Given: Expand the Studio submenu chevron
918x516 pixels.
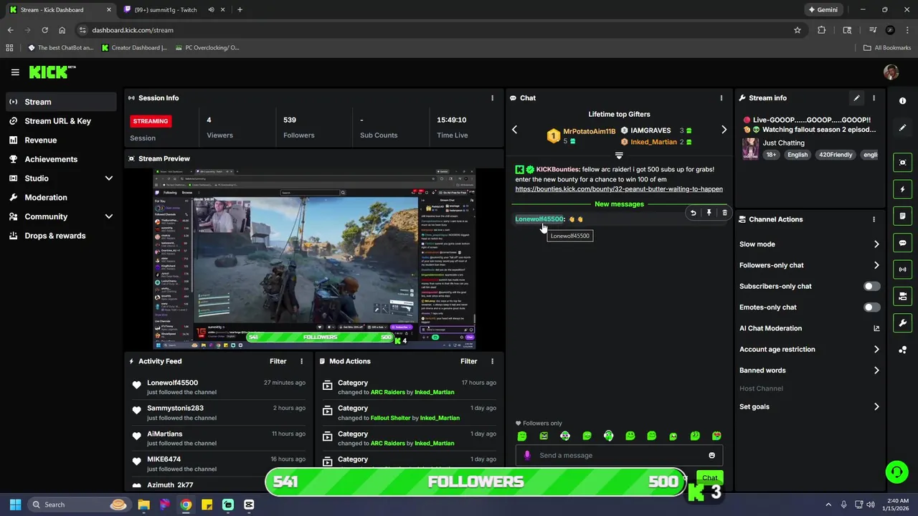Looking at the screenshot, I should click(x=108, y=178).
